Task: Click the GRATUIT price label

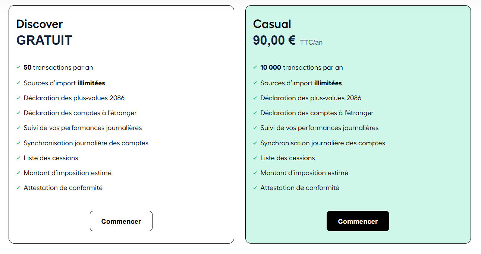Action: tap(44, 40)
